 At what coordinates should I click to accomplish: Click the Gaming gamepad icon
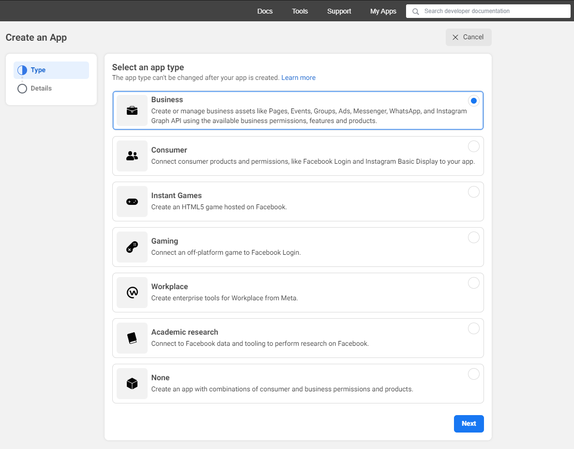click(132, 247)
